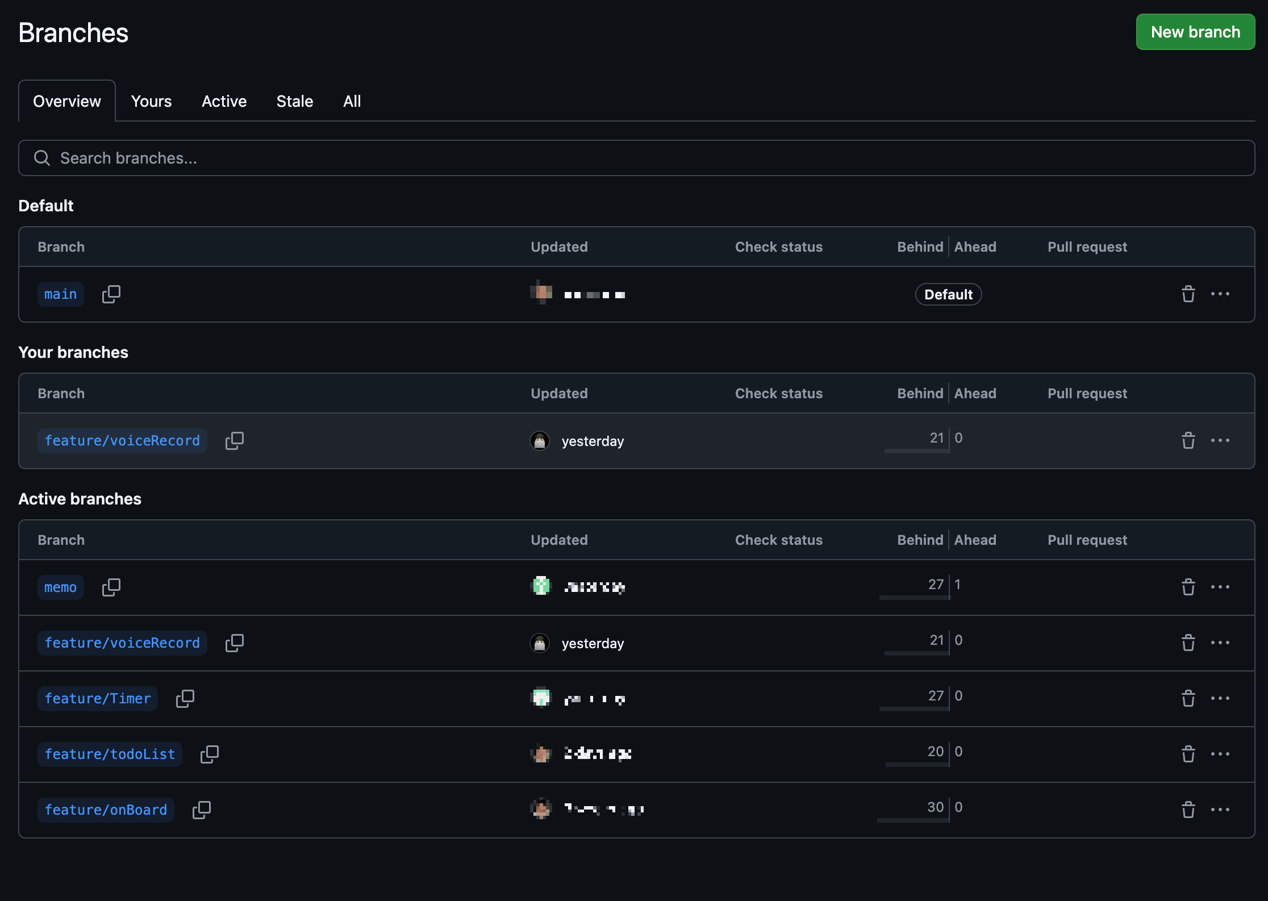Open the more options menu for feature/todoList
This screenshot has height=901, width=1268.
tap(1220, 754)
